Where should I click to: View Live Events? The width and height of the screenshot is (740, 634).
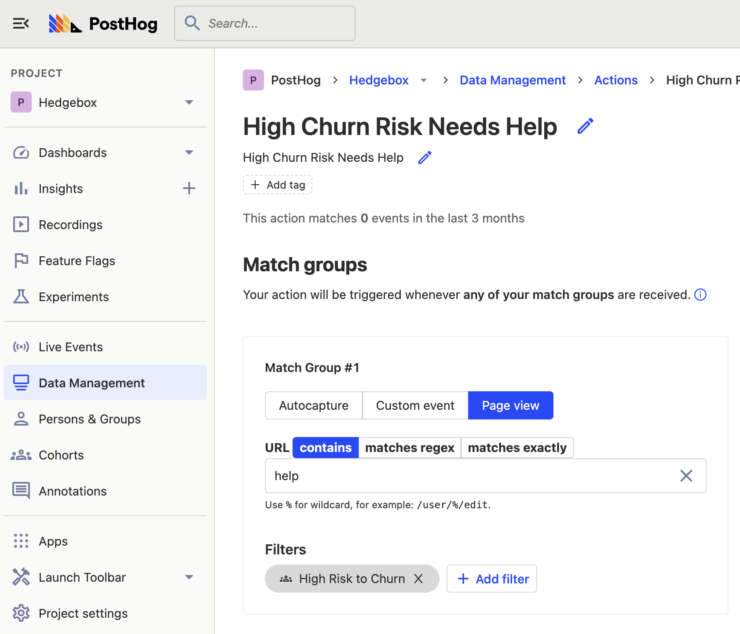click(x=70, y=346)
